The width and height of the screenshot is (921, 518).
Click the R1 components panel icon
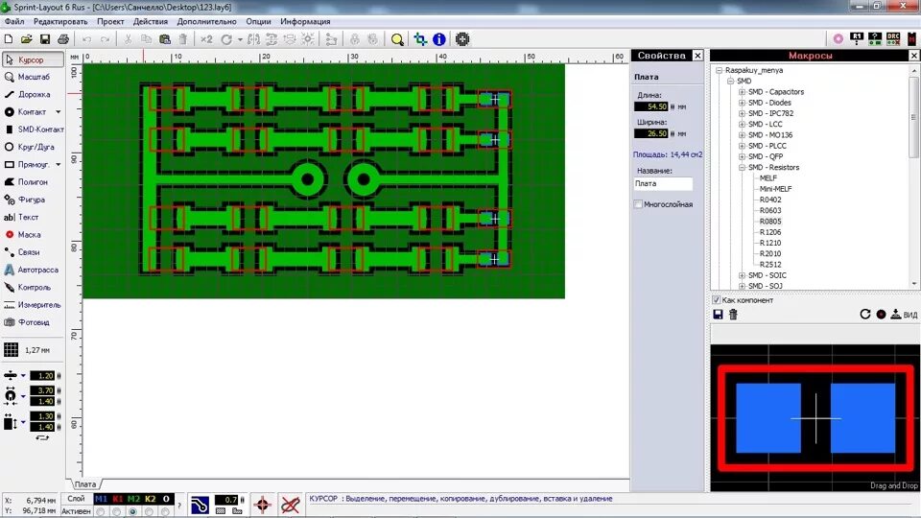point(857,39)
